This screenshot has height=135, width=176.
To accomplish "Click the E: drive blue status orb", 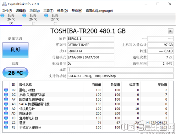I will coord(25,15).
